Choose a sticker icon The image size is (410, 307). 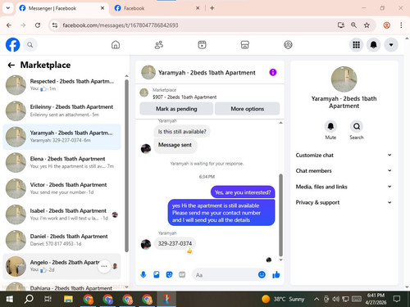pyautogui.click(x=169, y=274)
